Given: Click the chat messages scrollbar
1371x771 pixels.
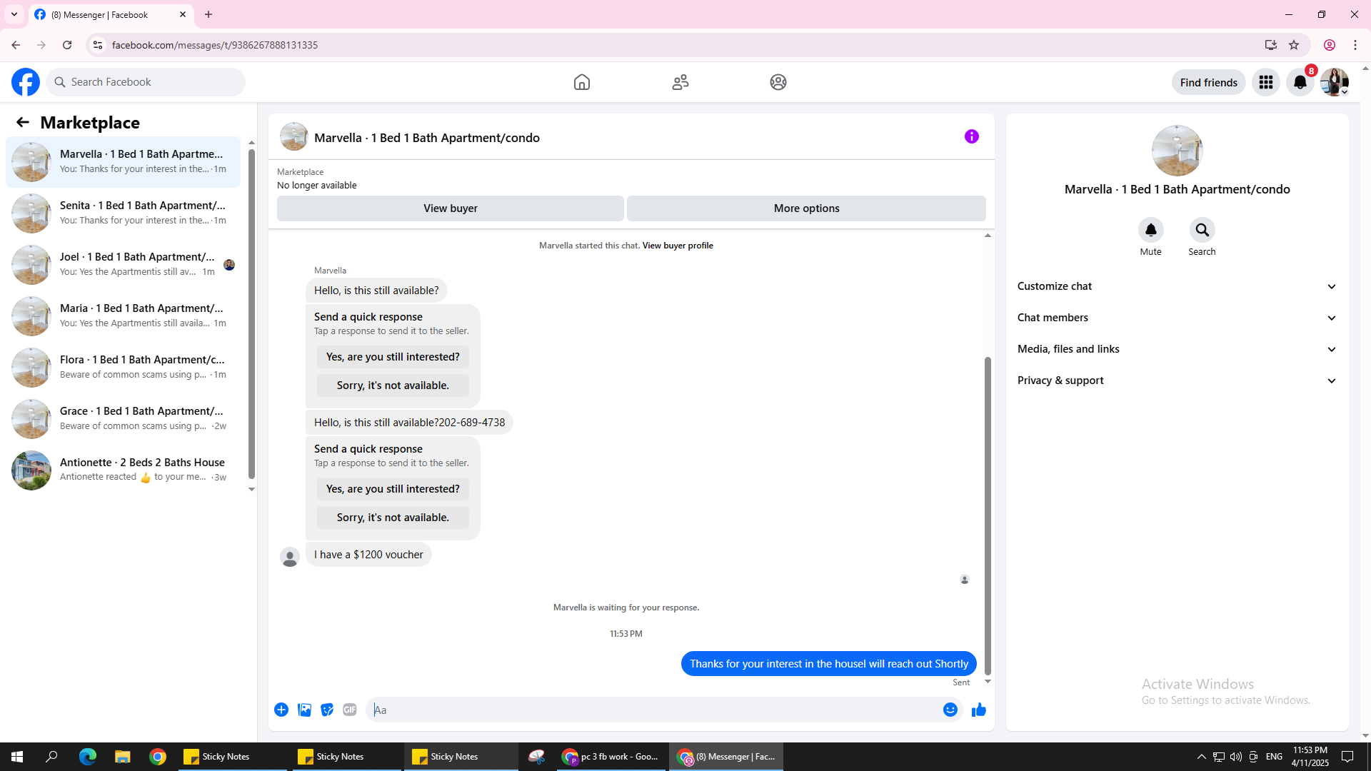Looking at the screenshot, I should [x=988, y=515].
